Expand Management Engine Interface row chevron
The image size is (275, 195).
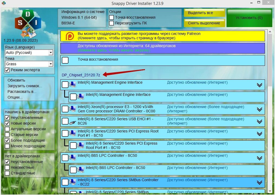coord(260,85)
